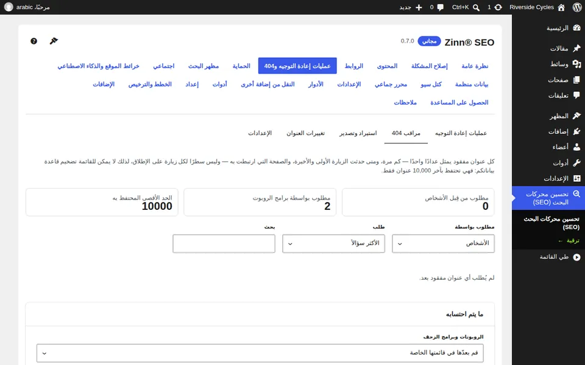The height and width of the screenshot is (365, 585).
Task: Open خرائط الموقع والذكاء الاصطناعي tab
Action: coord(99,66)
